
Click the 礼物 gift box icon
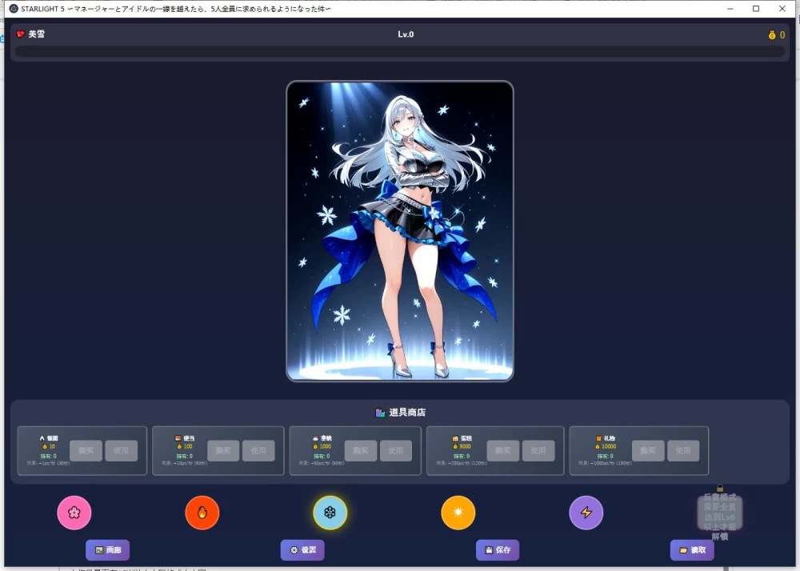pyautogui.click(x=598, y=438)
